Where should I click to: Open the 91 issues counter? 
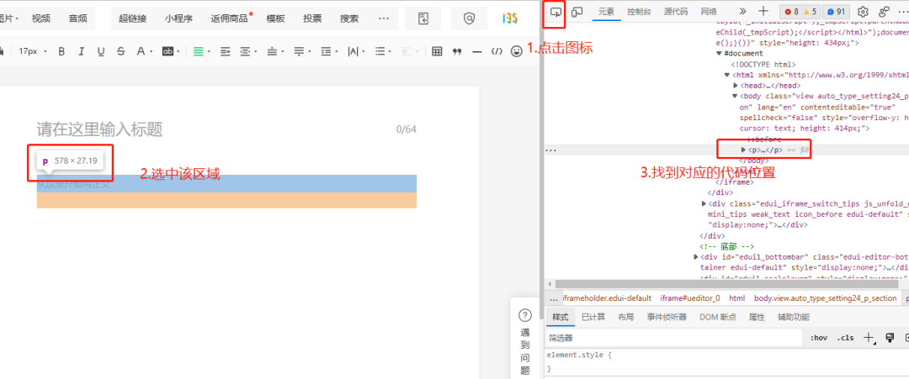pyautogui.click(x=837, y=12)
